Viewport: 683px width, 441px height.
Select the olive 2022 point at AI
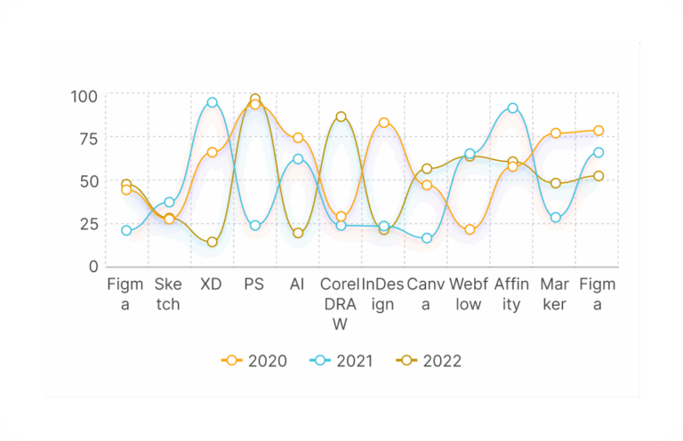298,233
